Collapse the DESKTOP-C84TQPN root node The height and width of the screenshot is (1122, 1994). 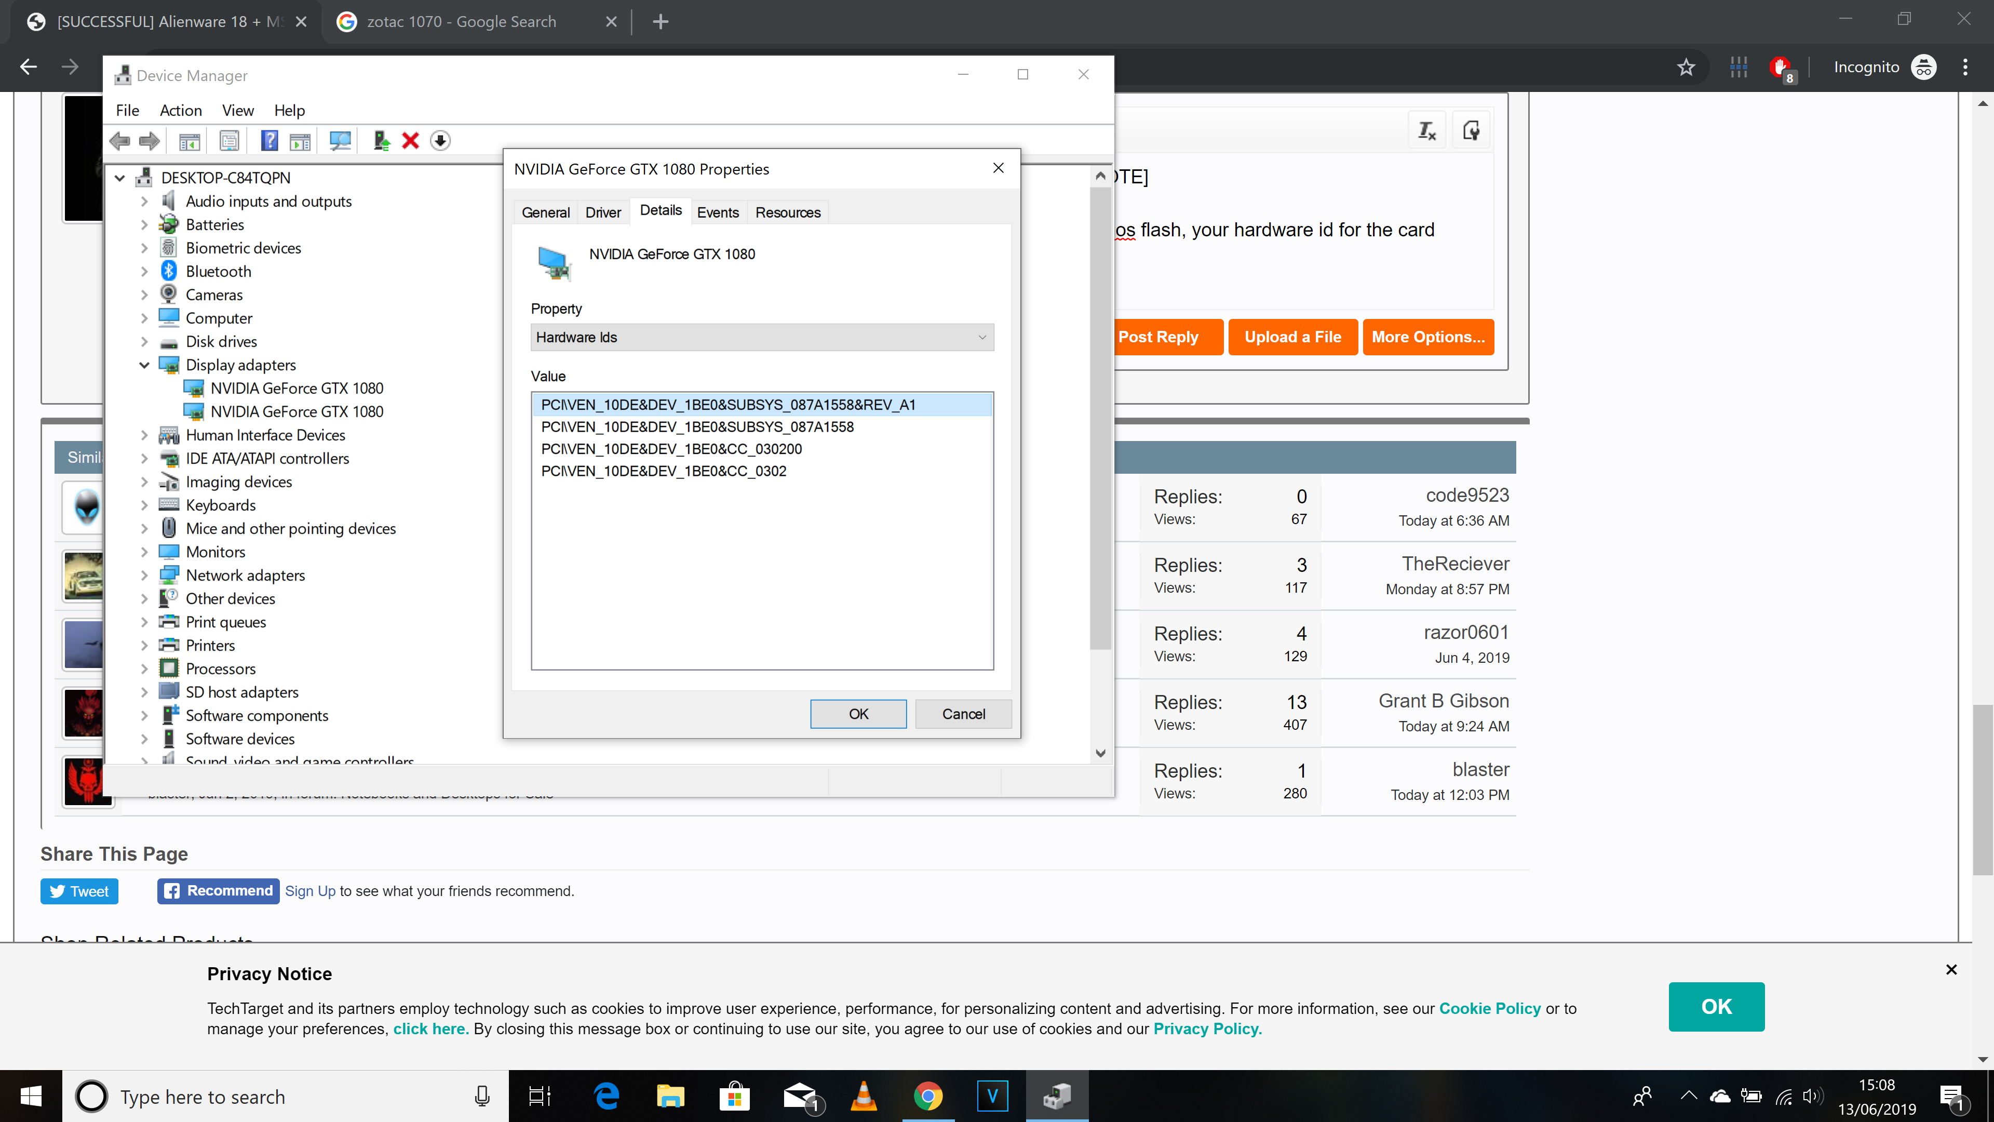(120, 178)
